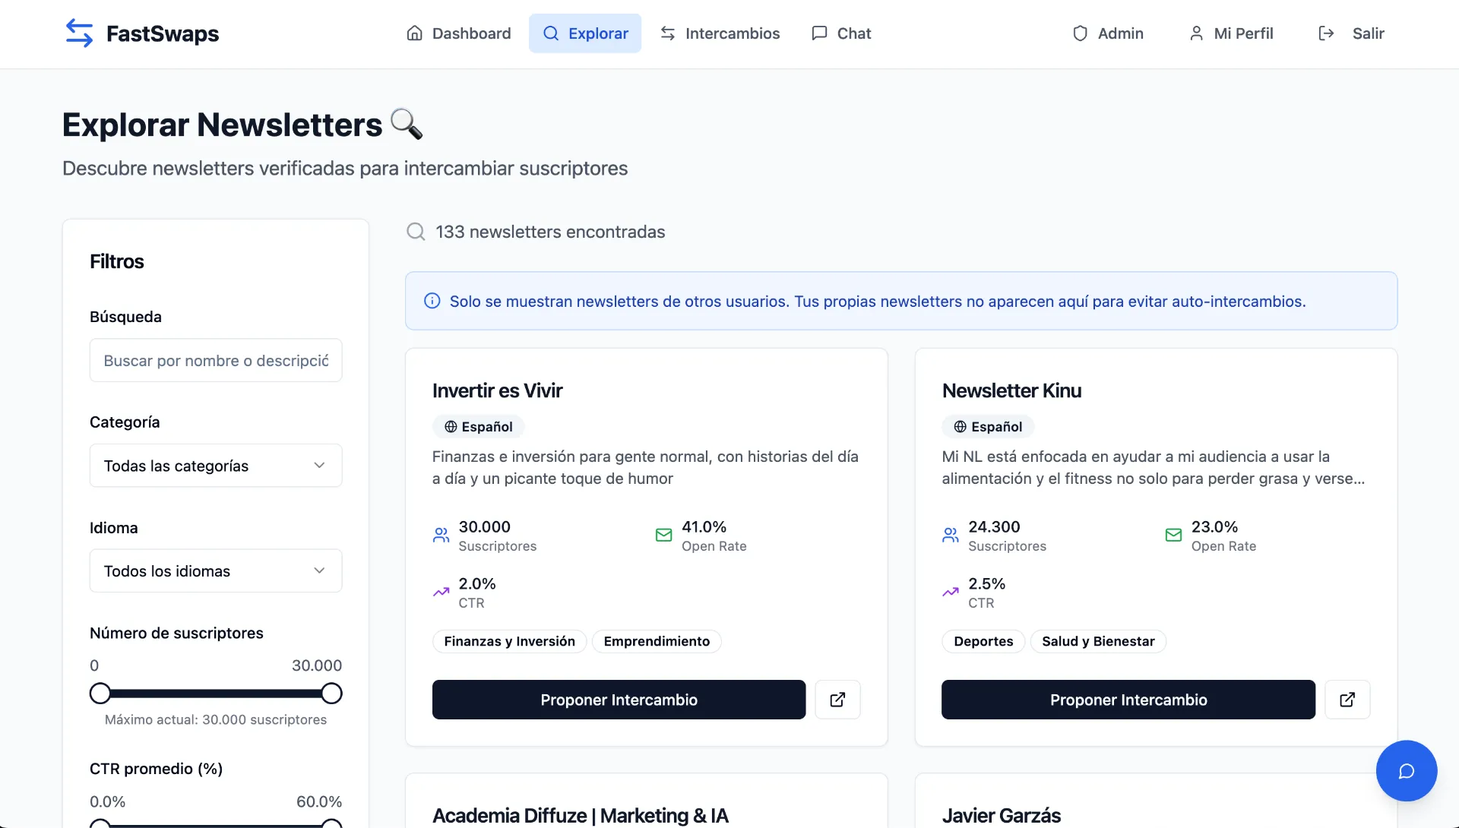Go to Intercambios in the navbar

(x=720, y=33)
